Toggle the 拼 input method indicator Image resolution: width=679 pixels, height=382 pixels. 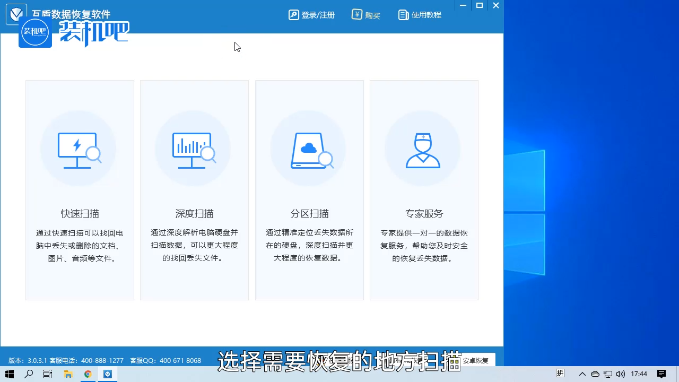pyautogui.click(x=560, y=374)
